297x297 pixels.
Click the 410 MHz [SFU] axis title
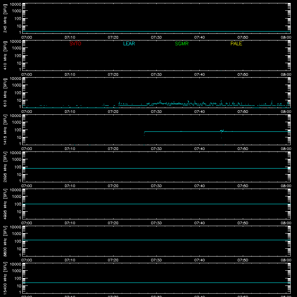coord(5,55)
